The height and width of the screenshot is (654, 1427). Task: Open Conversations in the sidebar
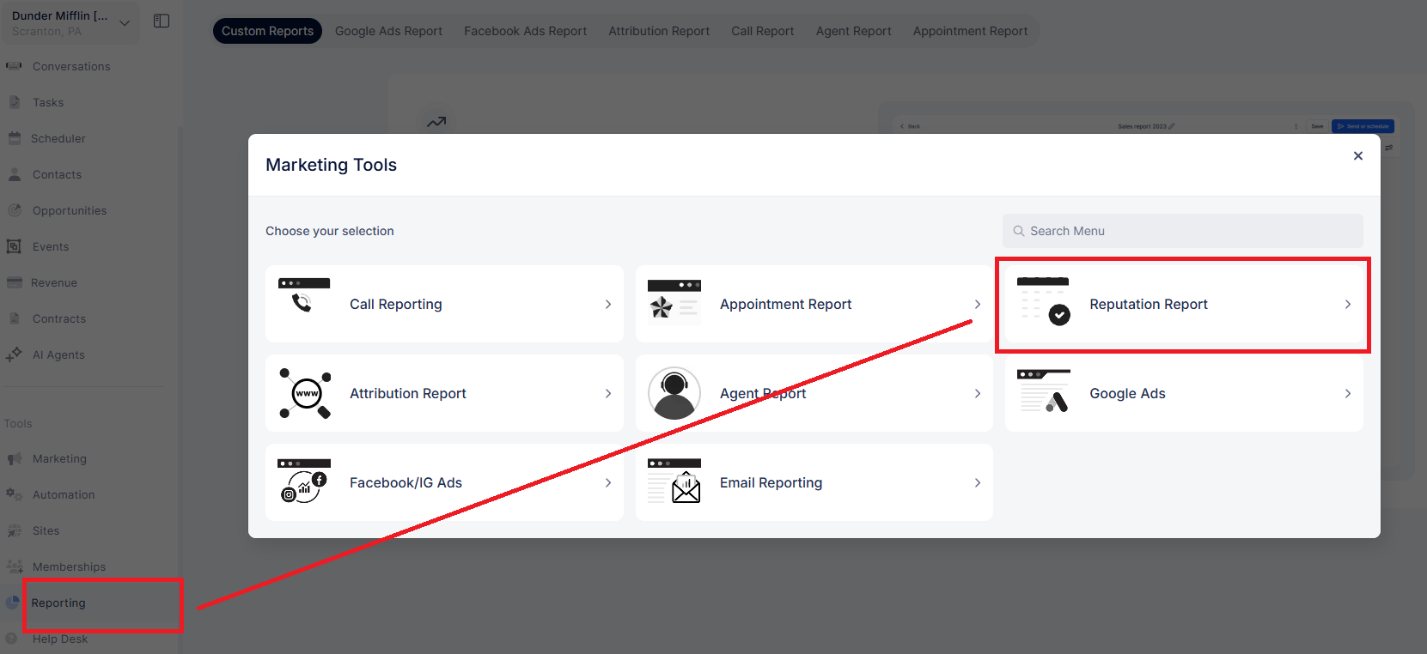pos(71,66)
